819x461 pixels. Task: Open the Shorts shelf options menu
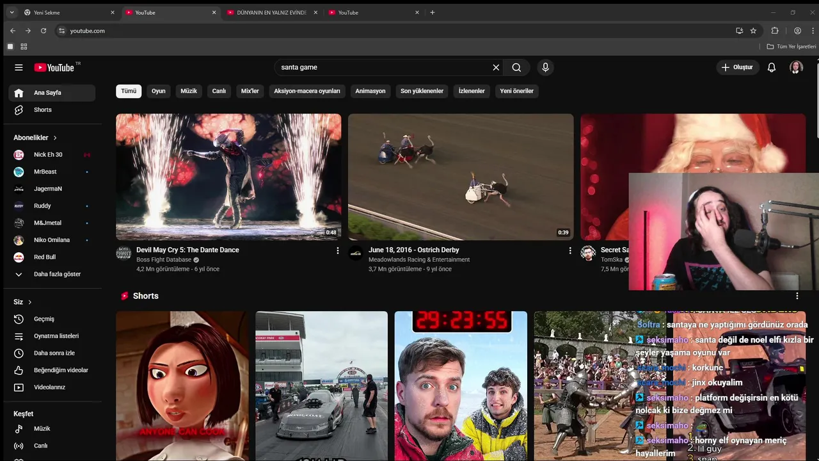797,296
